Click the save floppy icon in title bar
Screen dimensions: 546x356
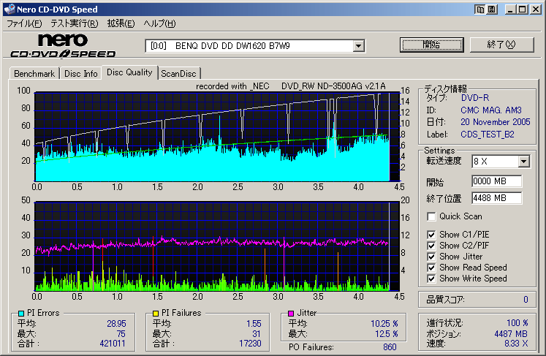point(492,10)
